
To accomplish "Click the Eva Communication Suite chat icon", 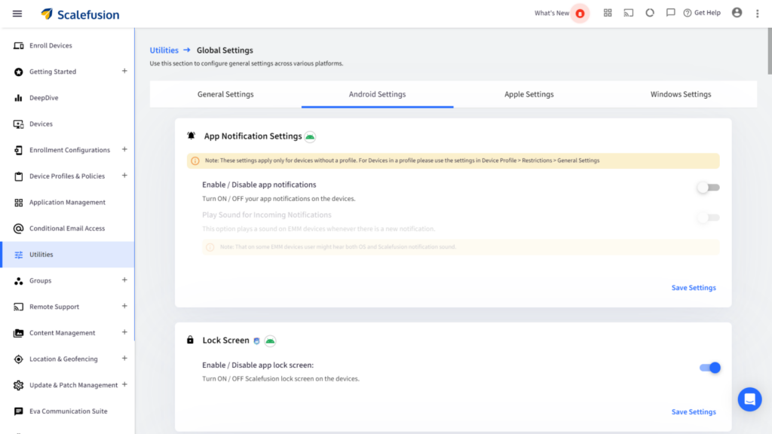I will click(18, 411).
